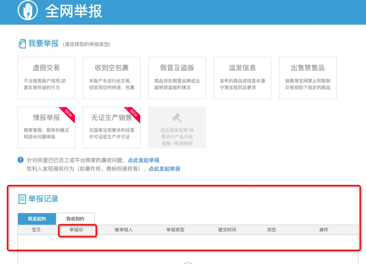Screen dimensions: 366x264
Task: Click the blue info exclamation icon
Action: [20, 160]
